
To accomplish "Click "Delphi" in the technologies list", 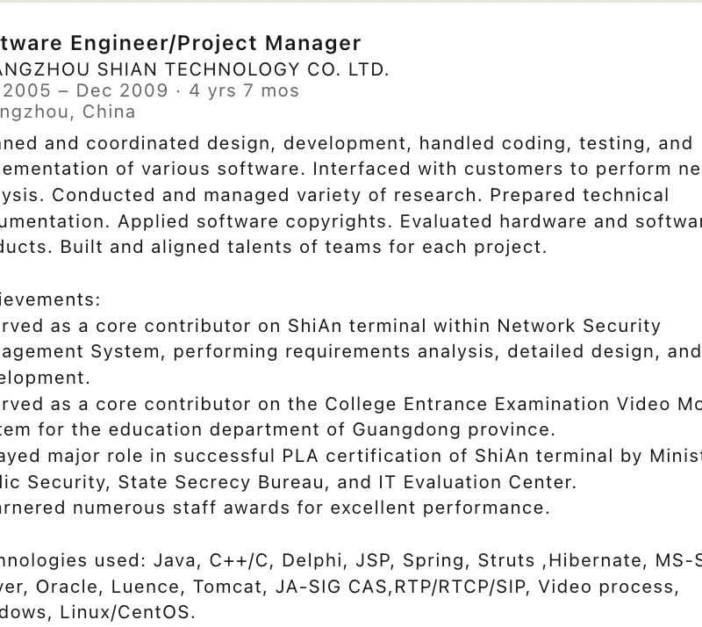I will pyautogui.click(x=312, y=560).
